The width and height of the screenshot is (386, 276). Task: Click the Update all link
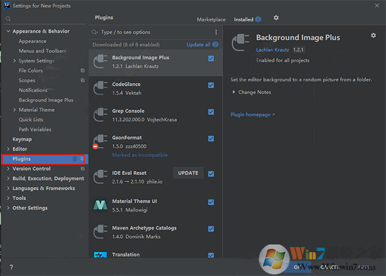(x=198, y=44)
